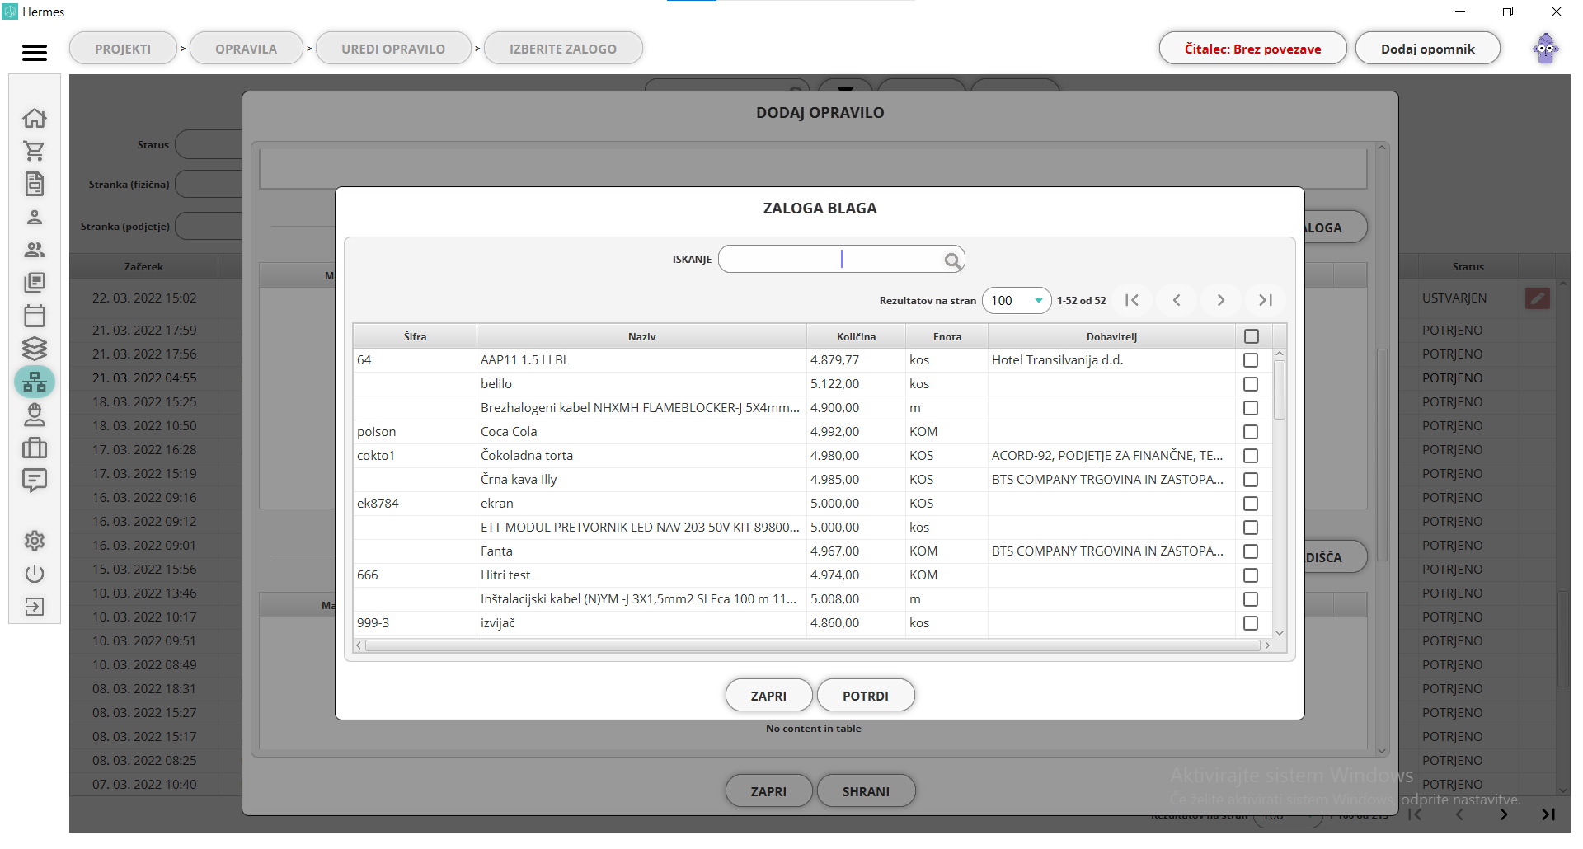Click SHRANI in the Dodaj opravilo dialog
The height and width of the screenshot is (849, 1583).
(866, 791)
